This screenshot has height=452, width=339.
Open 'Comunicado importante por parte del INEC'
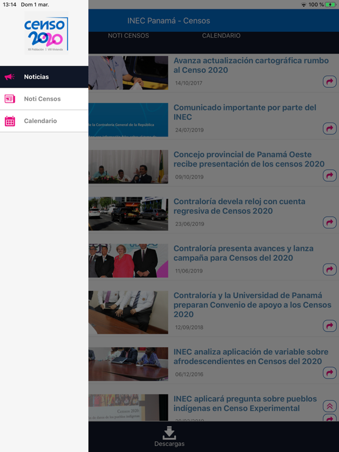pyautogui.click(x=245, y=112)
